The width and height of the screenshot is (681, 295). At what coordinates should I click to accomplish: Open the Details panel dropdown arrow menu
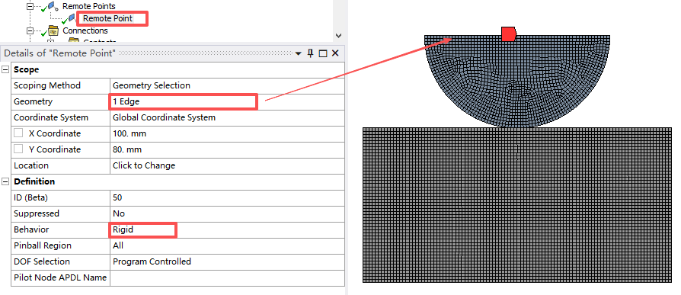pyautogui.click(x=298, y=53)
